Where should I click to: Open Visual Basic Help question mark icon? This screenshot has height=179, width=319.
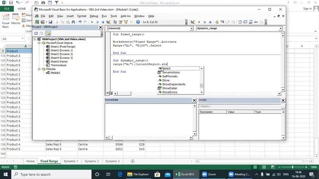138,22
